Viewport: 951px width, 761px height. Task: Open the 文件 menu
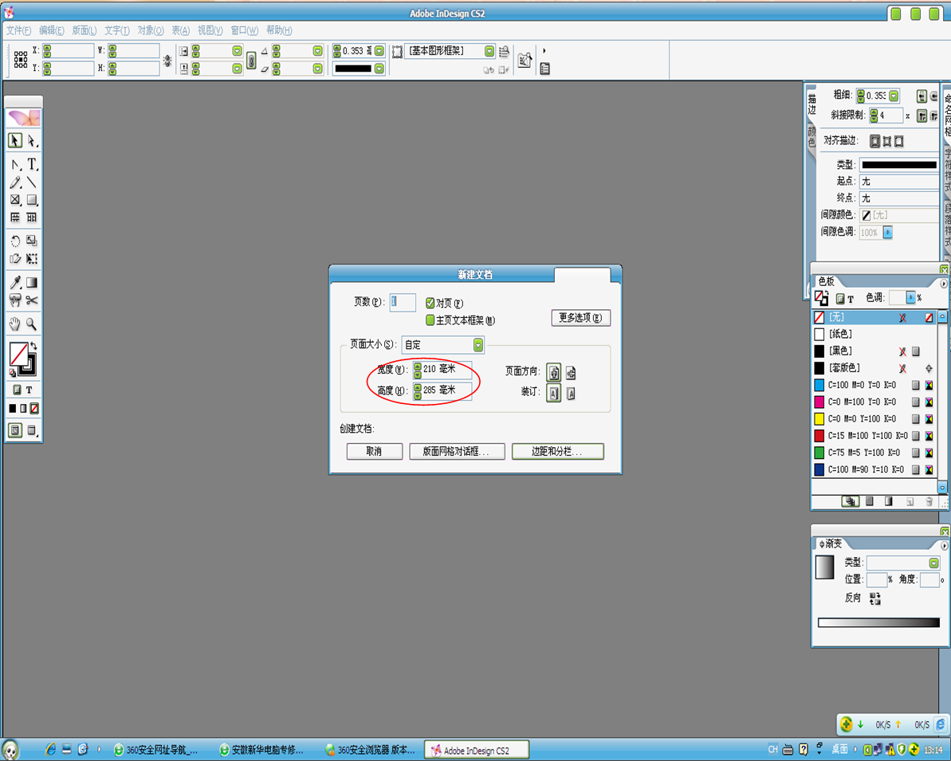[x=18, y=30]
